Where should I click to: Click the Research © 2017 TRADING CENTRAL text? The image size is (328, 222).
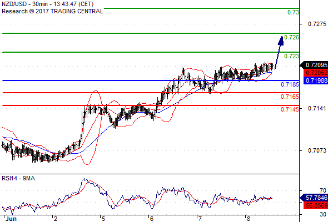point(52,11)
